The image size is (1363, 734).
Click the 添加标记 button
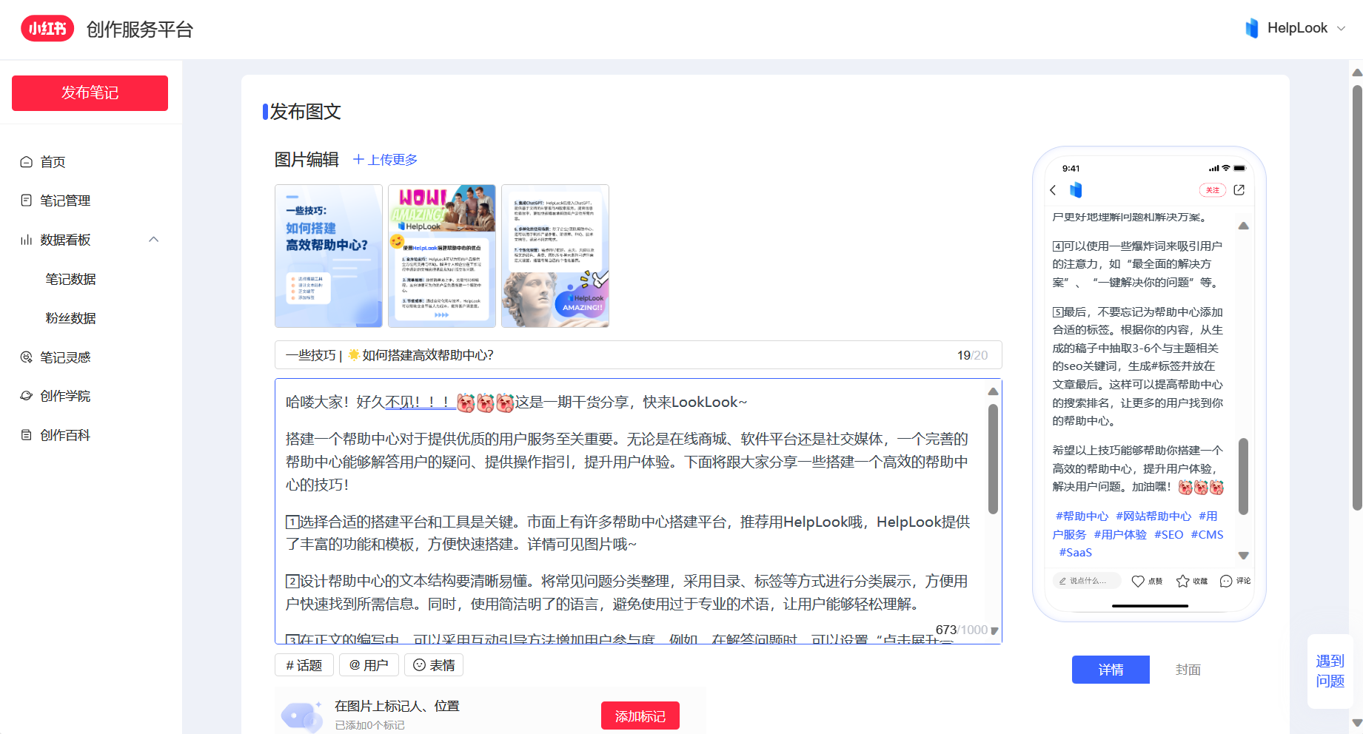point(640,716)
